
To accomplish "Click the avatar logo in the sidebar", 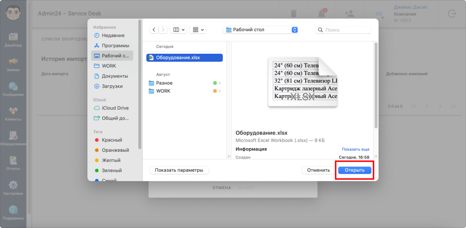I will tap(13, 13).
